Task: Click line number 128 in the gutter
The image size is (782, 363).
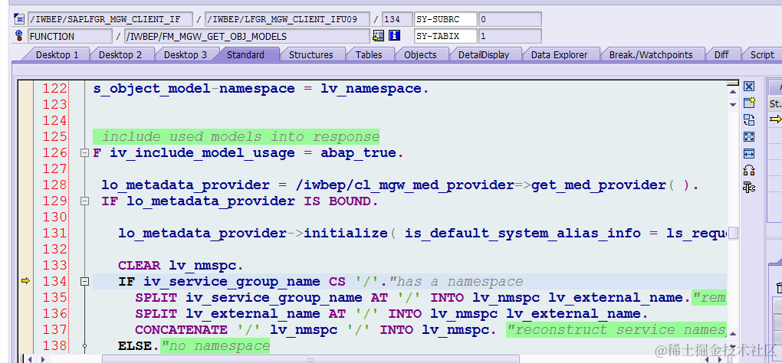Action: click(x=55, y=185)
